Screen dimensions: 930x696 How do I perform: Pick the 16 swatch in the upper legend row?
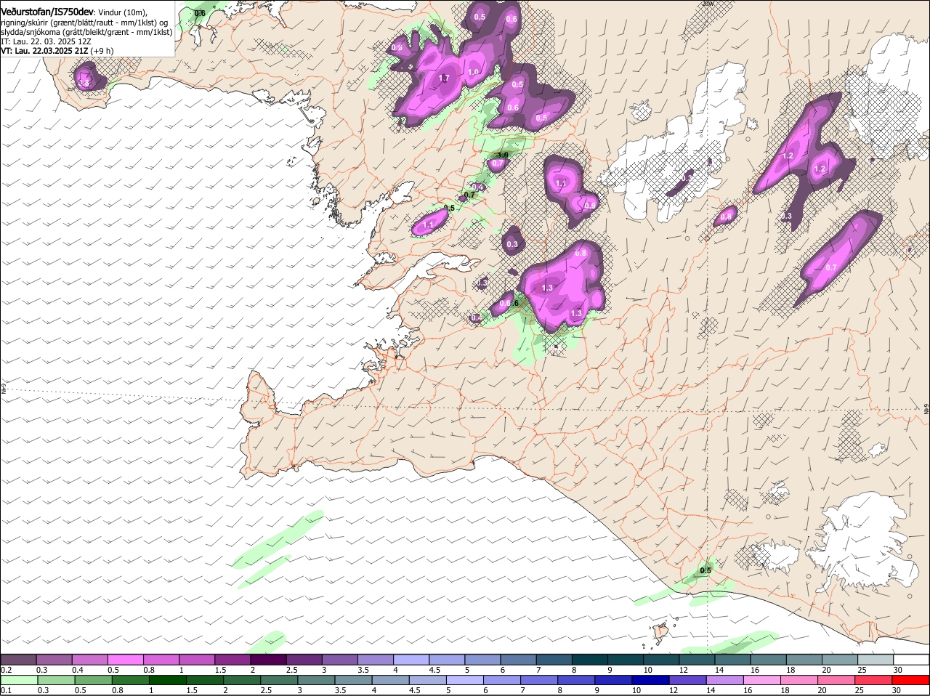coord(767,659)
